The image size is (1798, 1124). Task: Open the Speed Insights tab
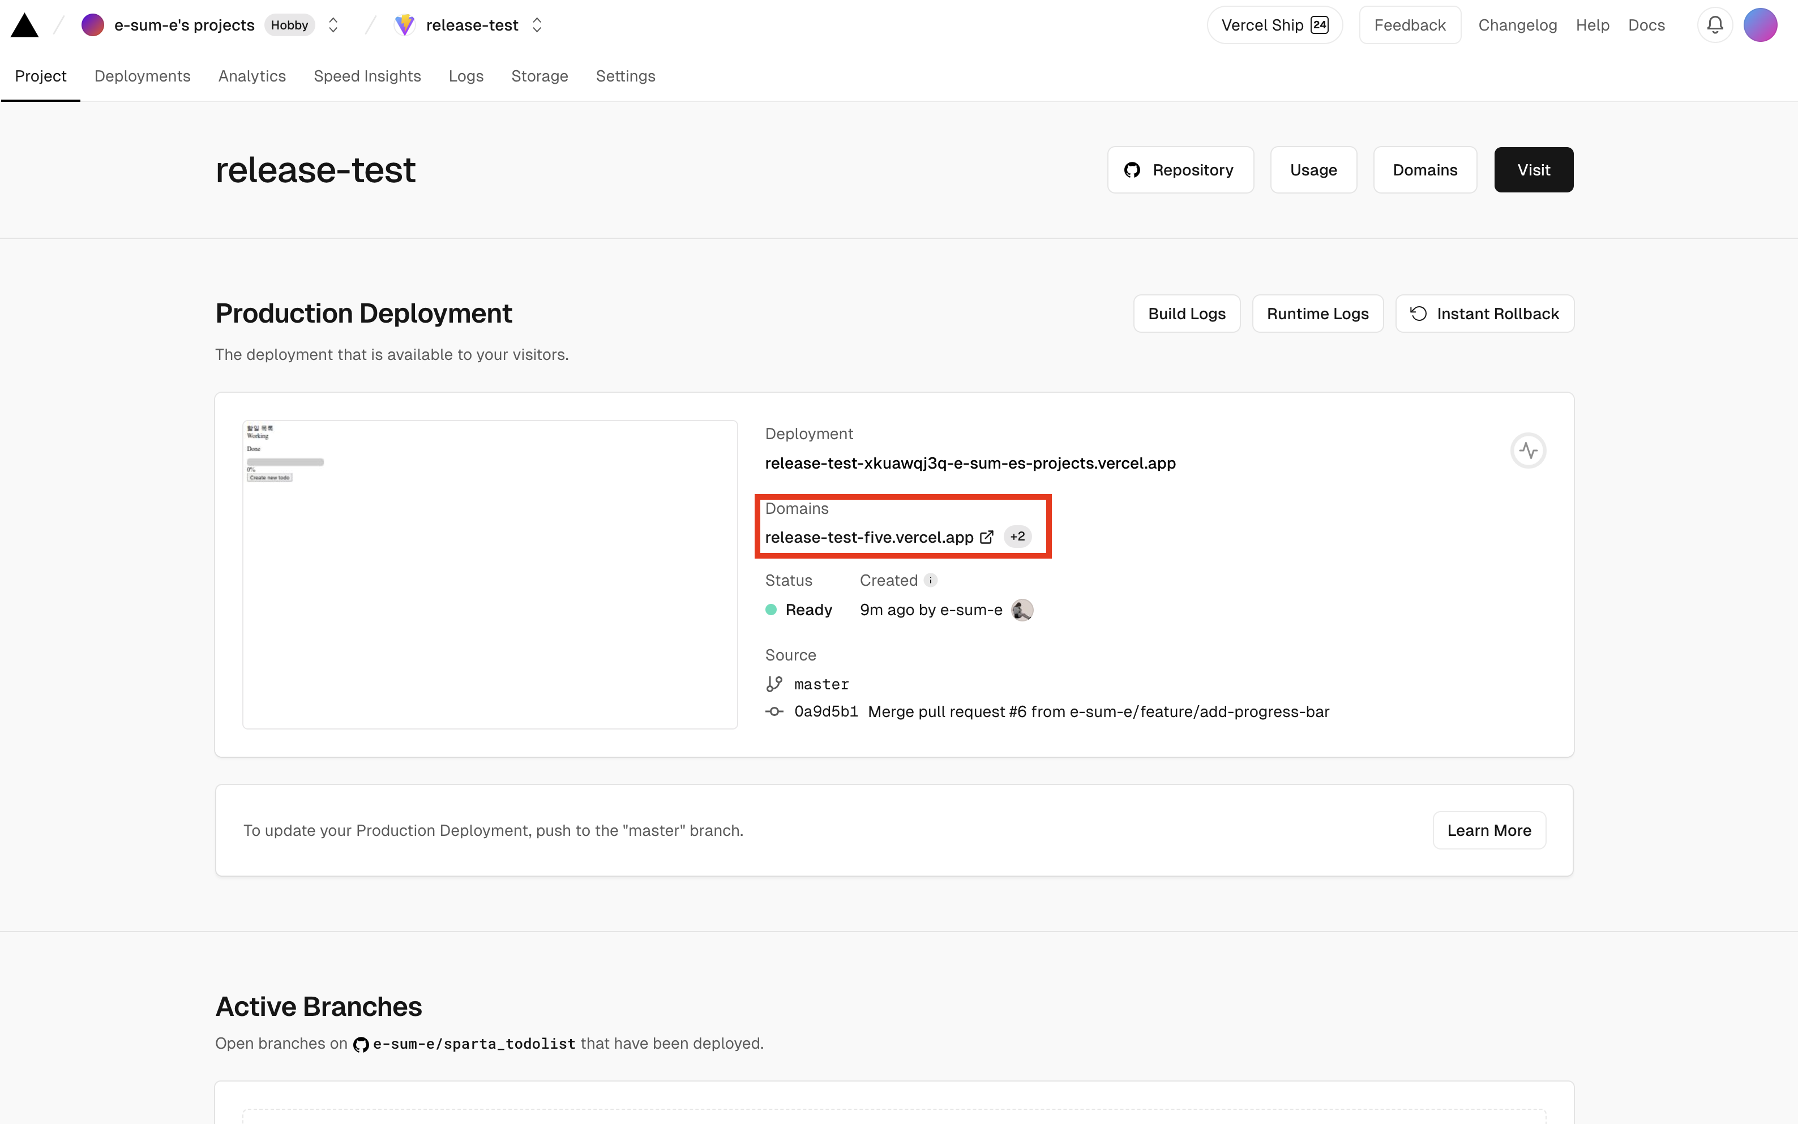click(x=367, y=76)
